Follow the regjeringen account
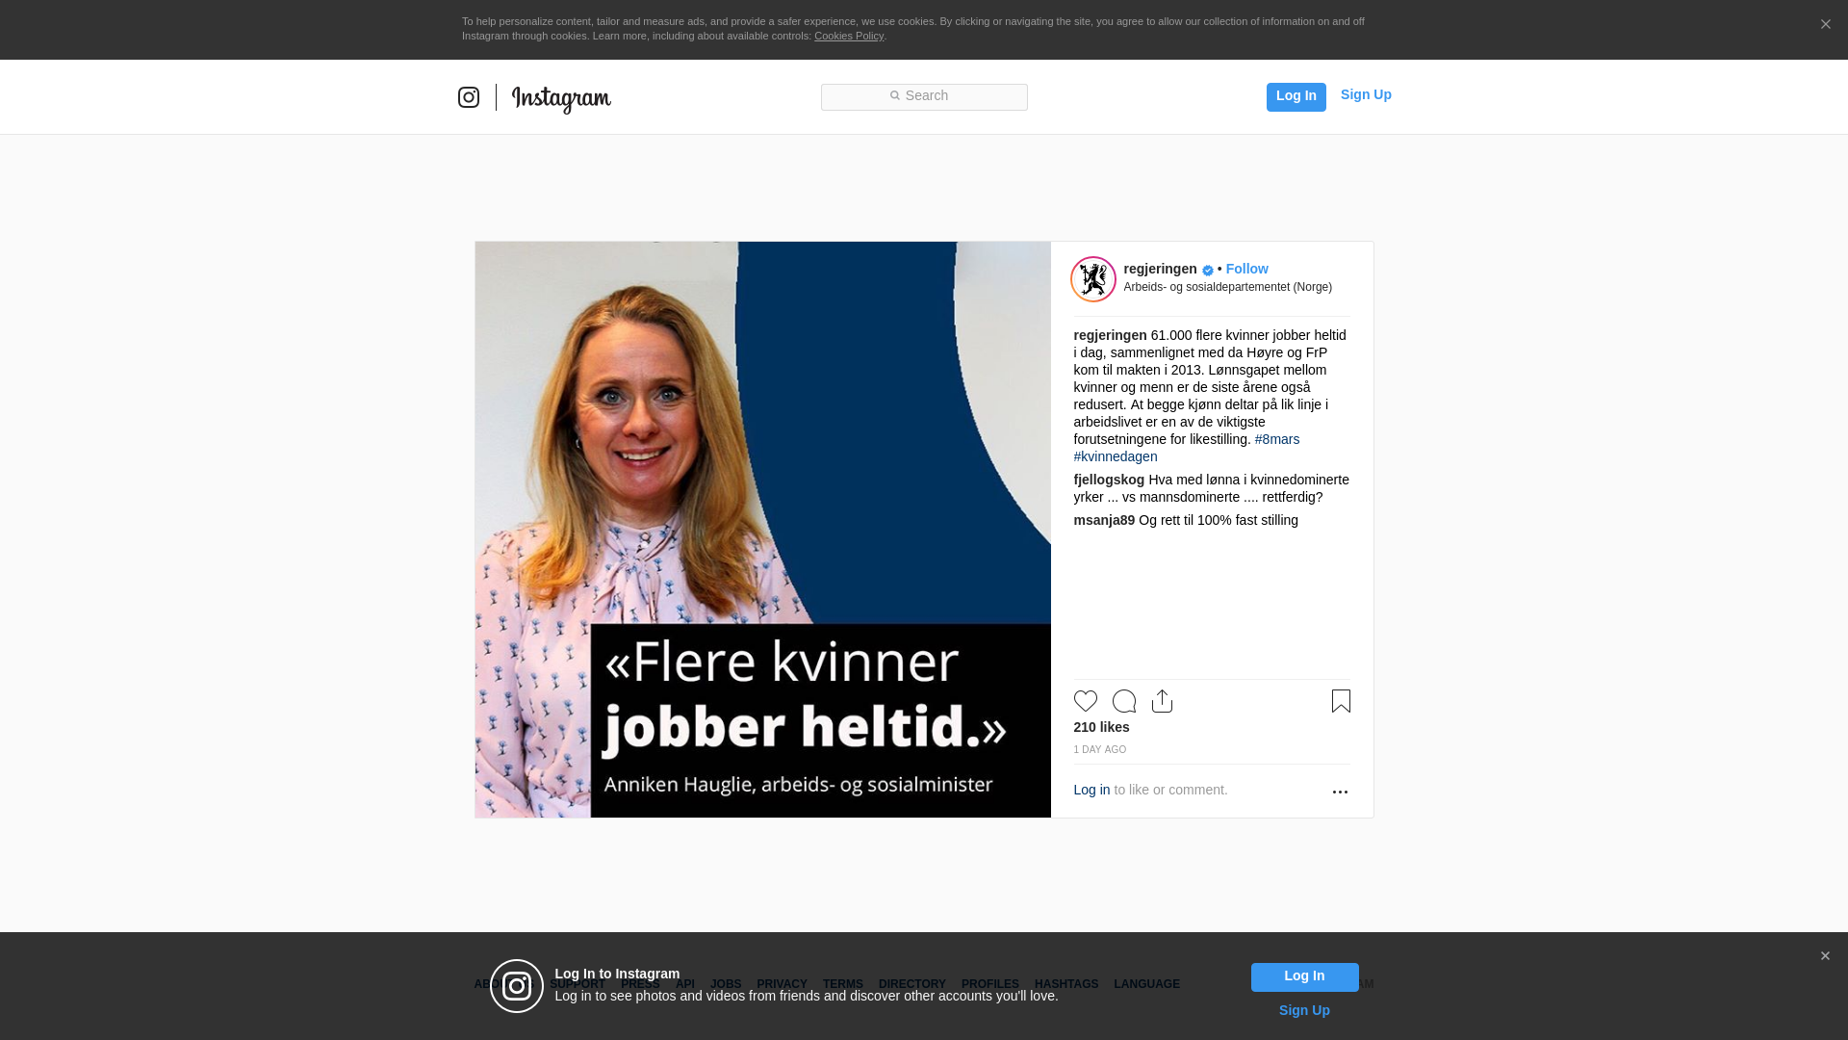 [x=1246, y=269]
